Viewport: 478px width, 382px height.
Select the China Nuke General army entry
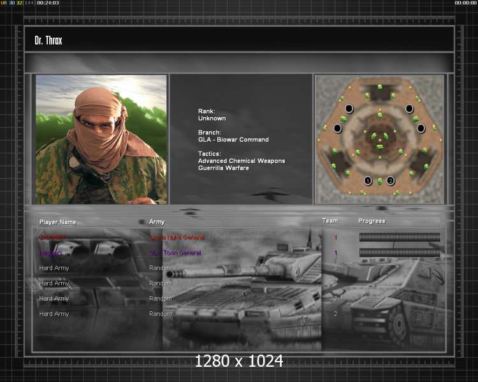[177, 237]
